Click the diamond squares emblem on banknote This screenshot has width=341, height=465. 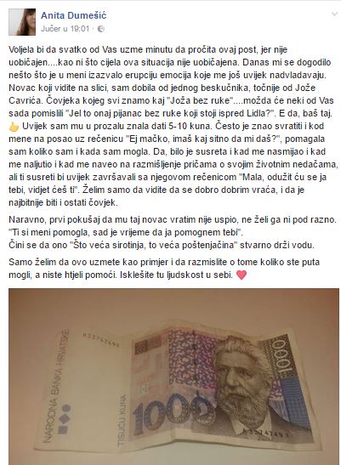[x=65, y=419]
